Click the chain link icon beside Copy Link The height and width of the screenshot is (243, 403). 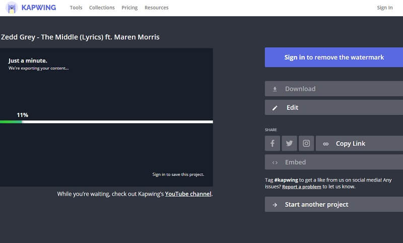[325, 144]
